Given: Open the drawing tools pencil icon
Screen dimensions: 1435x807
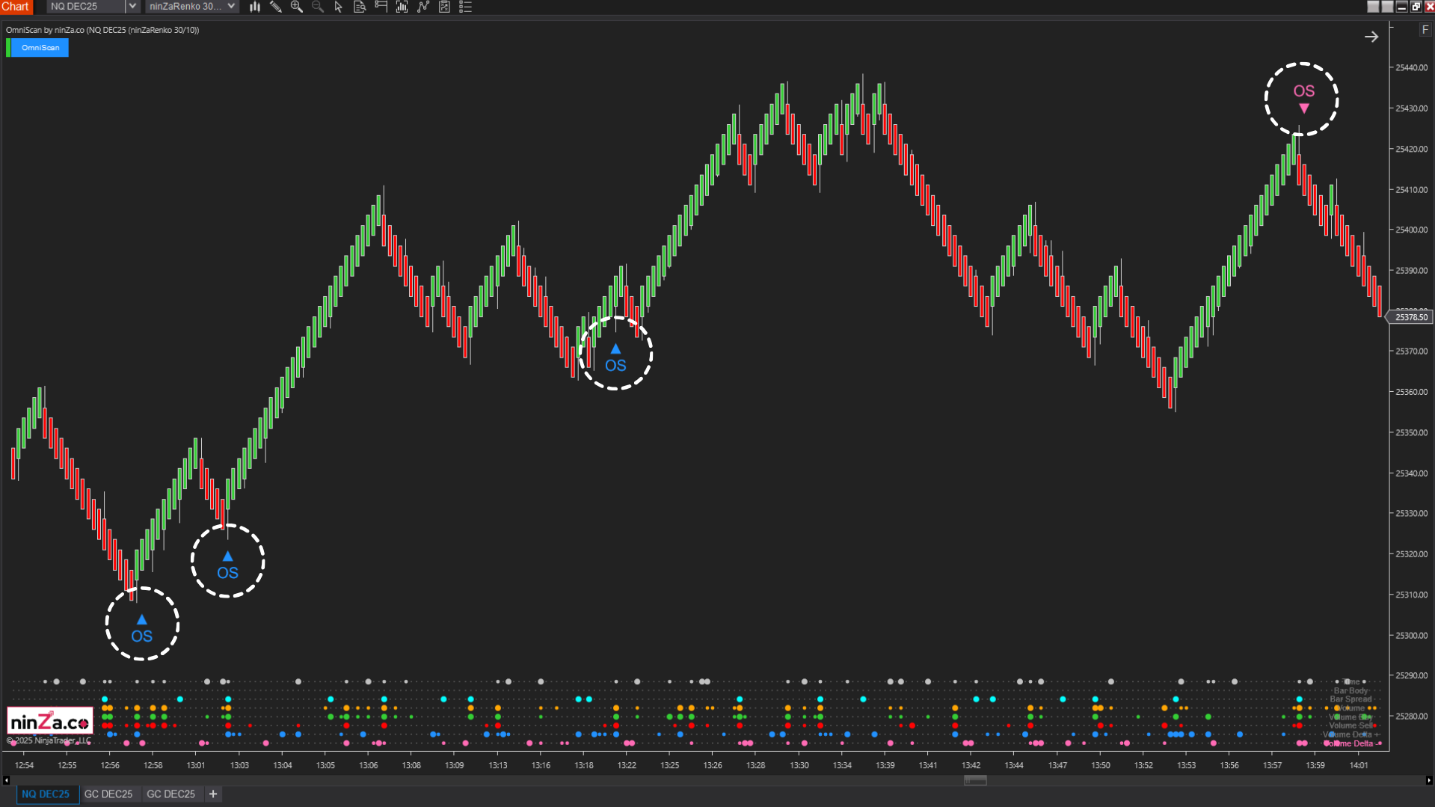Looking at the screenshot, I should coord(276,7).
